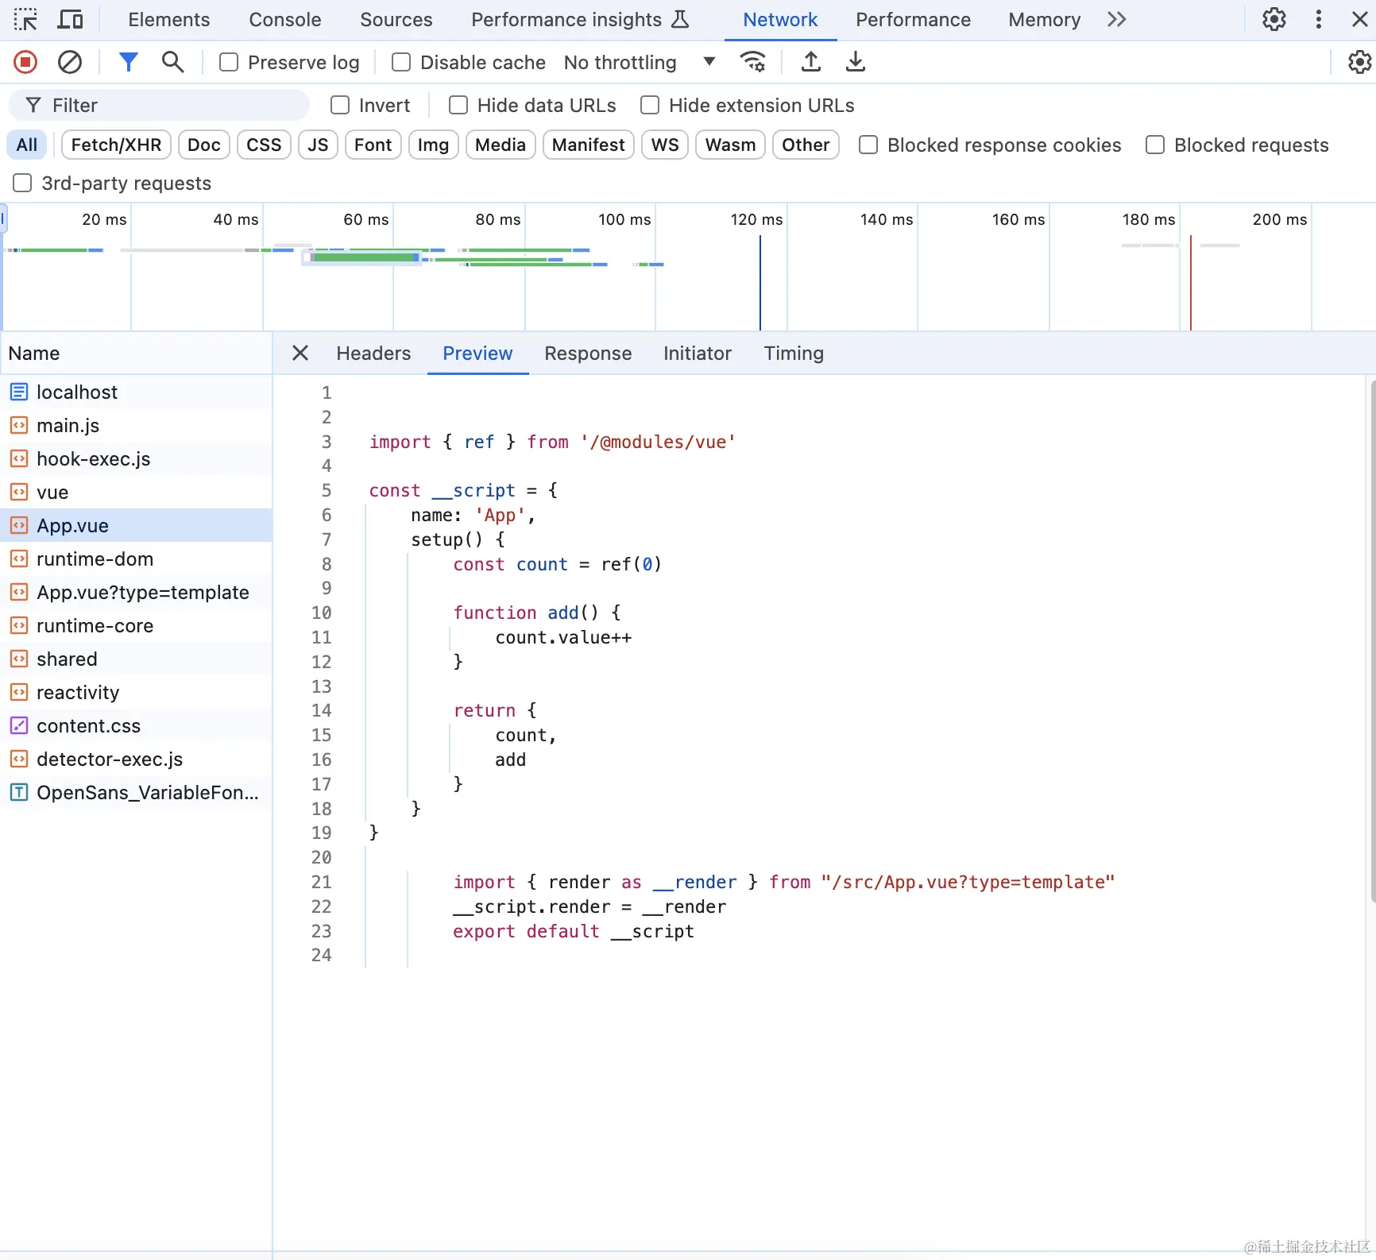Click the export HAR download icon
The image size is (1376, 1260).
pos(855,62)
